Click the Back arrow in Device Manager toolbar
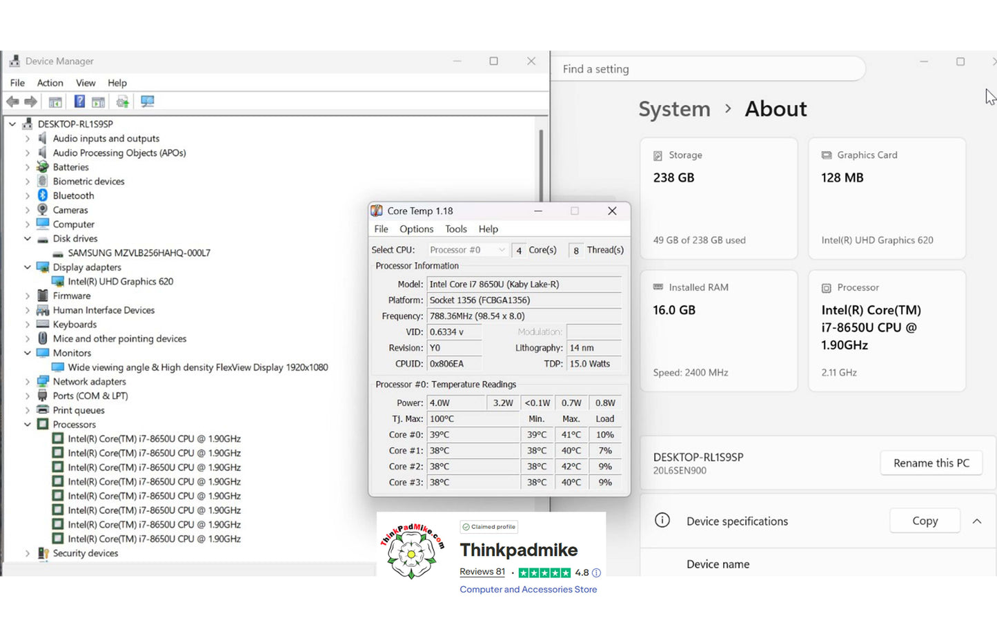997x627 pixels. (x=12, y=102)
